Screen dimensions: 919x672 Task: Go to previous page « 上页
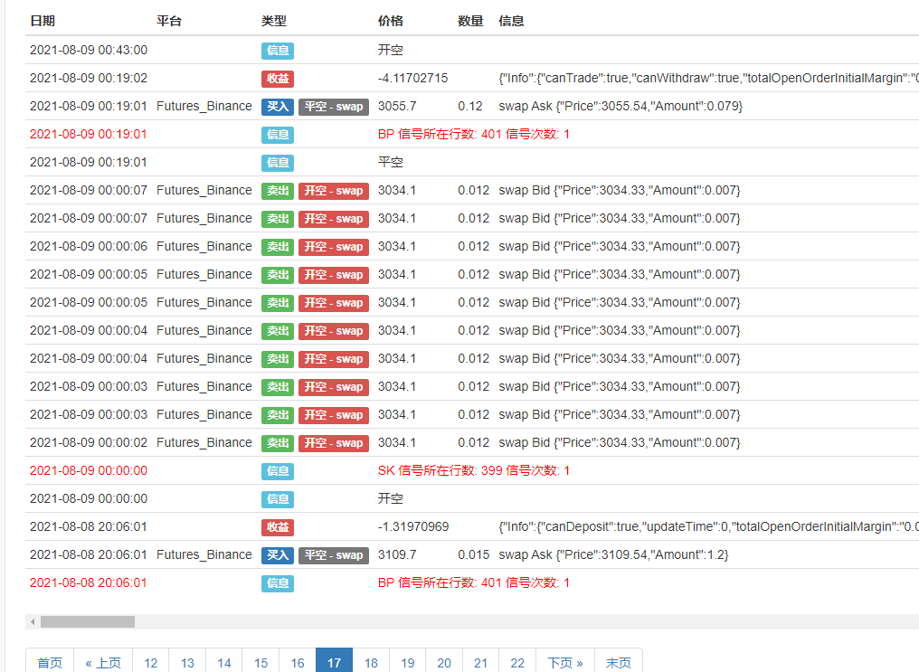pos(103,662)
